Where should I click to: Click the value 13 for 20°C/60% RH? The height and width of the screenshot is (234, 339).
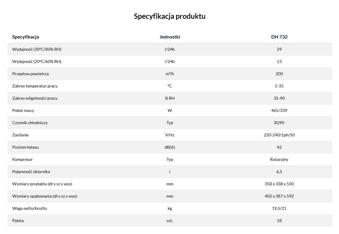[279, 61]
